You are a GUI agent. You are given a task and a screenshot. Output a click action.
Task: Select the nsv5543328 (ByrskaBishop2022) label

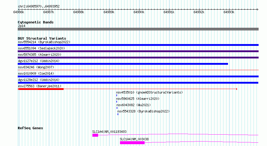(143, 111)
